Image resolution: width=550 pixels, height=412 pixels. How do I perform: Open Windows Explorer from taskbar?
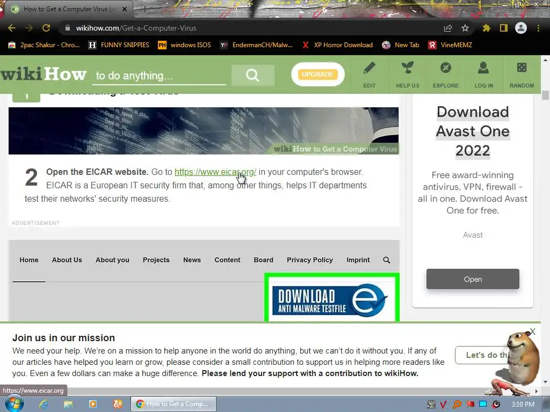pyautogui.click(x=68, y=404)
